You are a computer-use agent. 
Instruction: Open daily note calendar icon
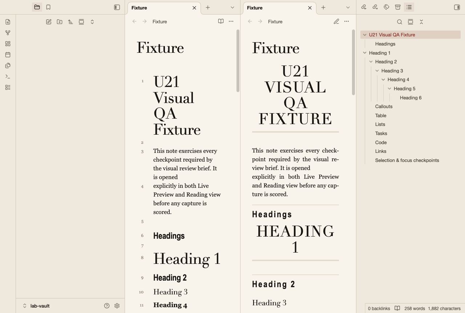[x=8, y=55]
